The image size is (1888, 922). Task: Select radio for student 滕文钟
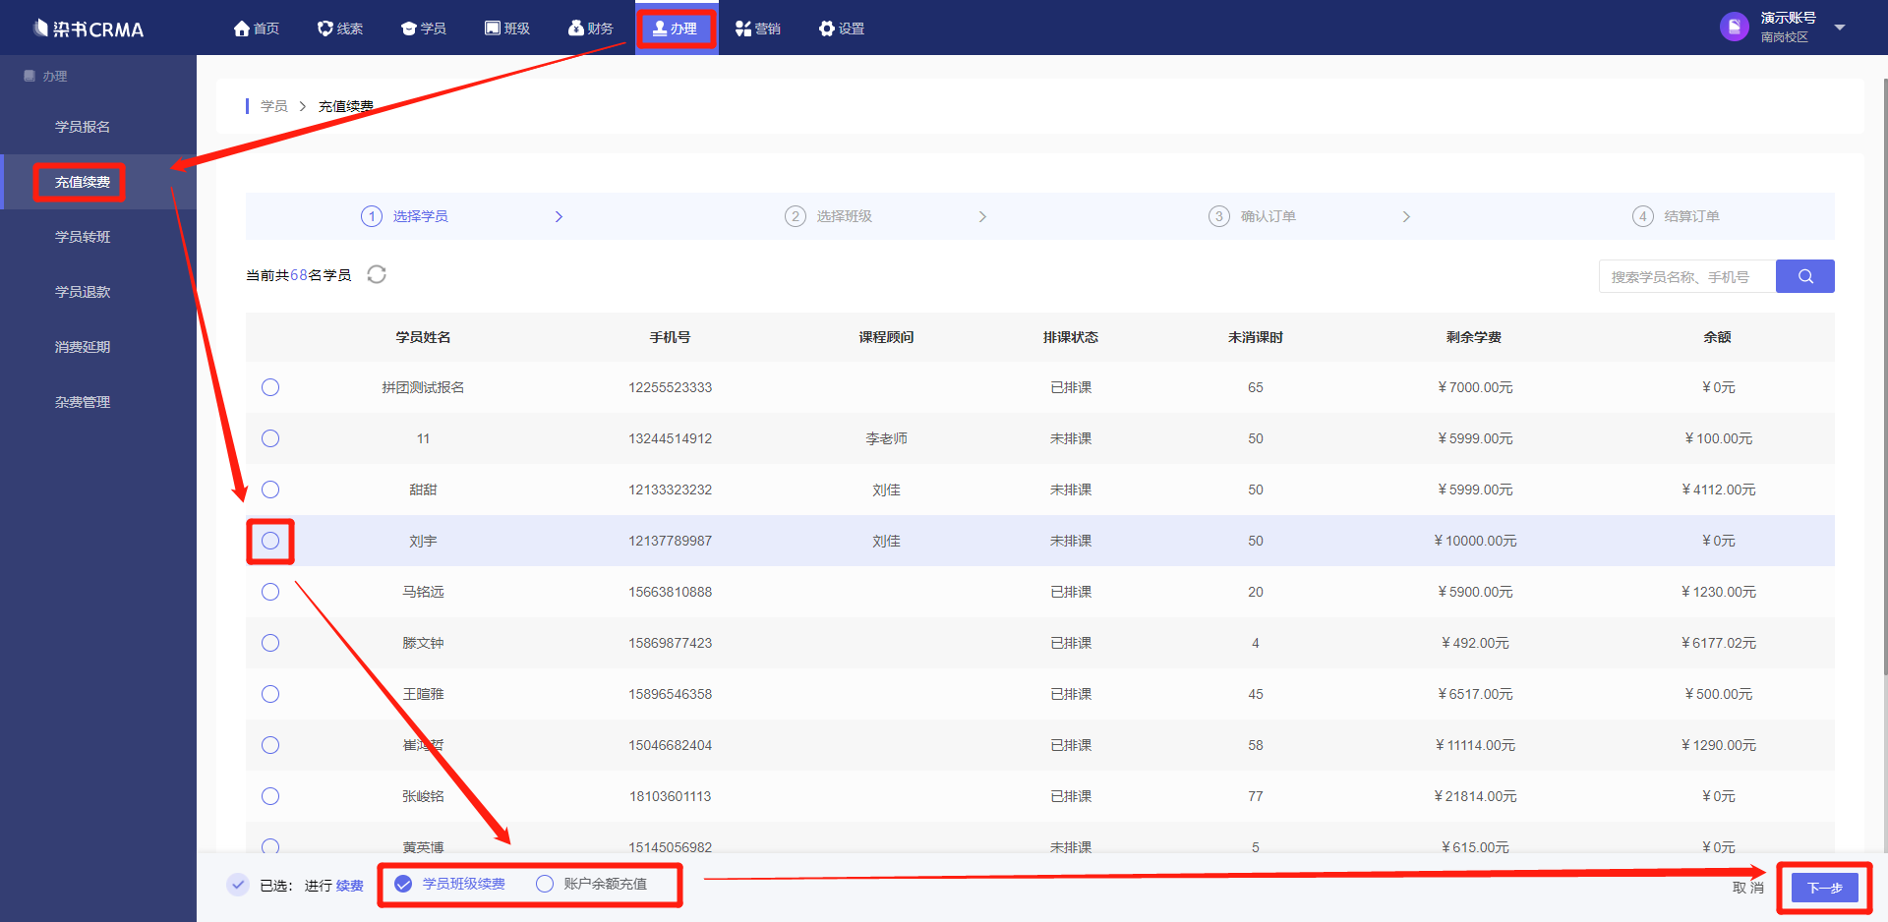[270, 643]
